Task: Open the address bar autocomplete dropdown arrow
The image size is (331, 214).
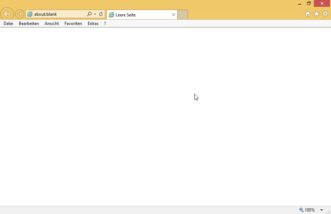Action: point(95,14)
